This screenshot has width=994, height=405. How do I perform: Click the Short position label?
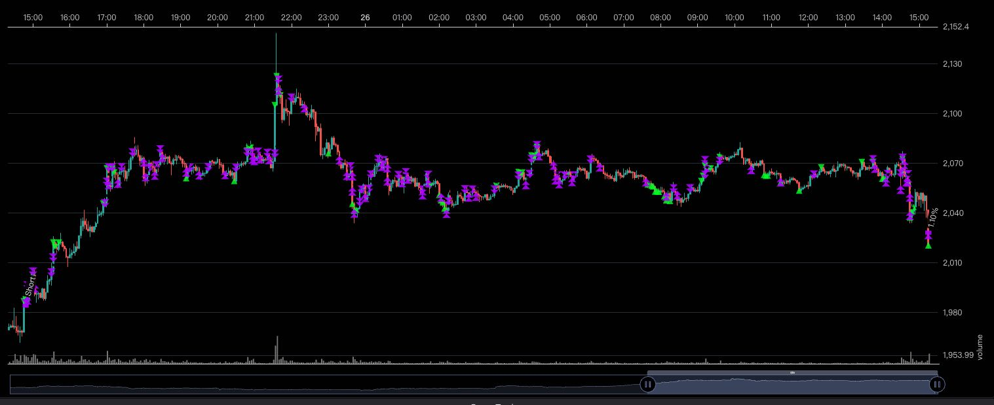(29, 287)
